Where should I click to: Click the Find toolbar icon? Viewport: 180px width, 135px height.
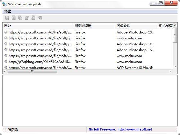pos(33,18)
